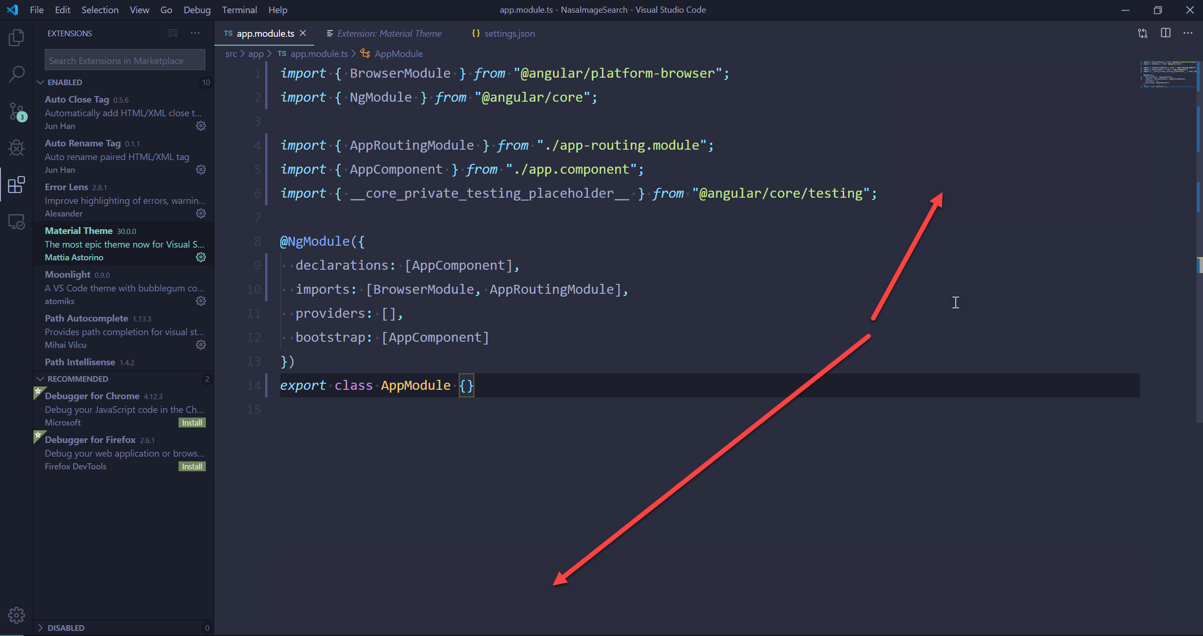Install the Debugger for Chrome extension
This screenshot has width=1203, height=636.
[x=192, y=422]
